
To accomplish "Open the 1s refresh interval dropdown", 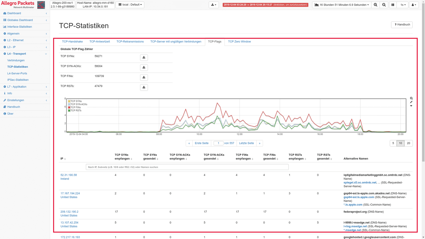I will click(x=403, y=5).
